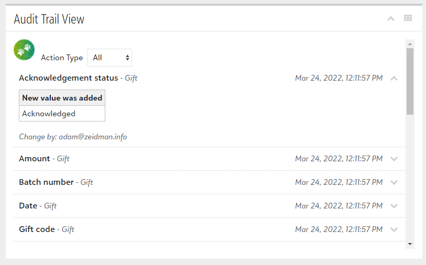Viewport: 426px width, 265px height.
Task: Expand the Date entry chevron
Action: point(394,206)
